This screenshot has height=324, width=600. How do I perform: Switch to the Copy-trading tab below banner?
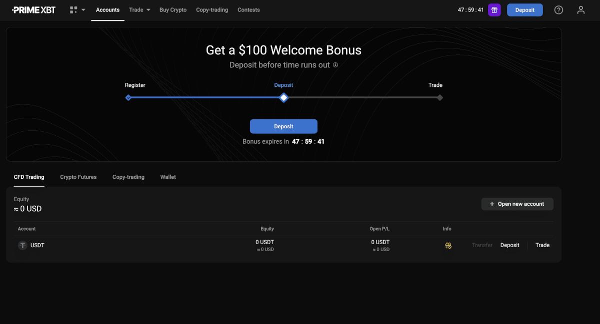[128, 177]
